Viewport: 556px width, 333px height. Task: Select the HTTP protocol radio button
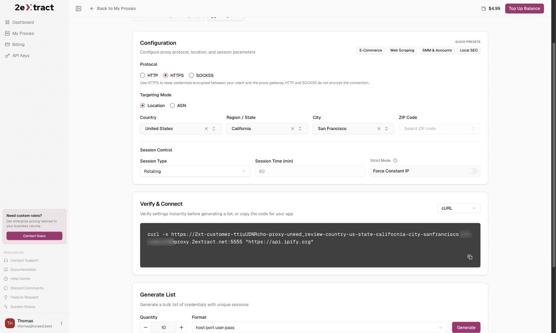click(142, 75)
